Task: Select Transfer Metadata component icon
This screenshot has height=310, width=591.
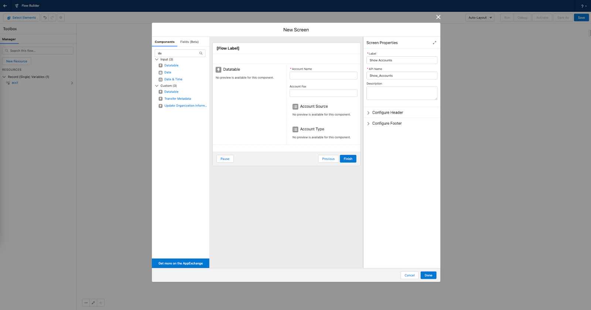Action: tap(161, 99)
